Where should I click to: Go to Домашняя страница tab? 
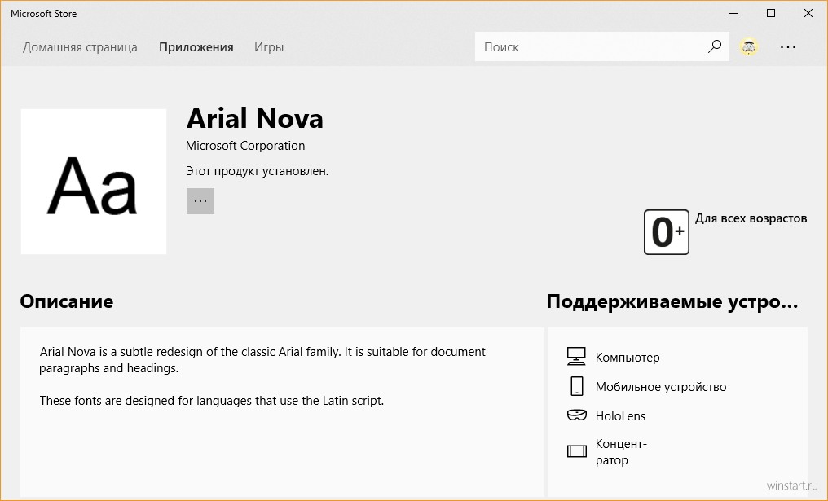click(x=80, y=47)
